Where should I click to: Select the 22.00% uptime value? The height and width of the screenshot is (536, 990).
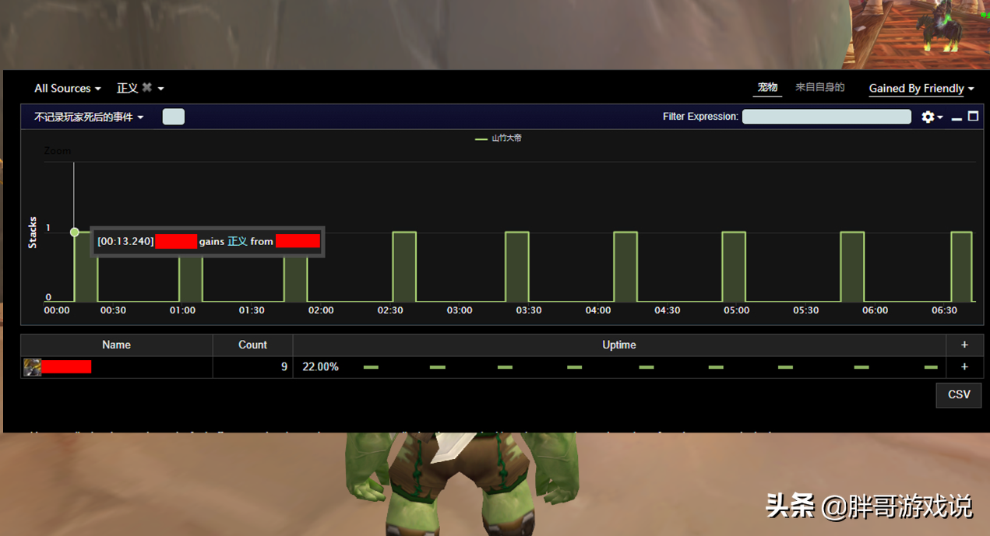point(320,367)
